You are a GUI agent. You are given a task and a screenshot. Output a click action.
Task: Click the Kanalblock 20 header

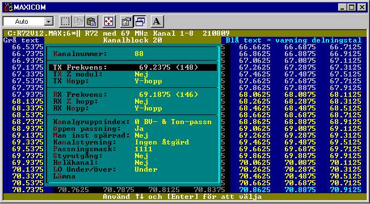[133, 40]
